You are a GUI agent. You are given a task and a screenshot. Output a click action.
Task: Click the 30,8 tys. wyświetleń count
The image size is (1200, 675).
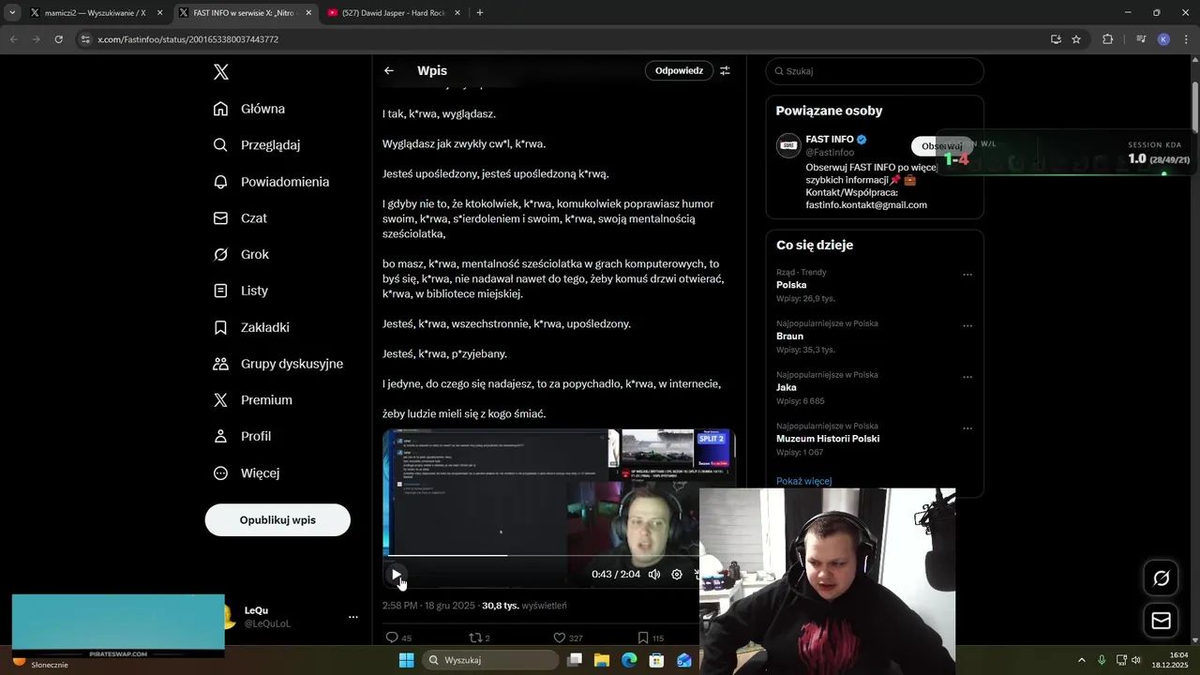(x=524, y=606)
